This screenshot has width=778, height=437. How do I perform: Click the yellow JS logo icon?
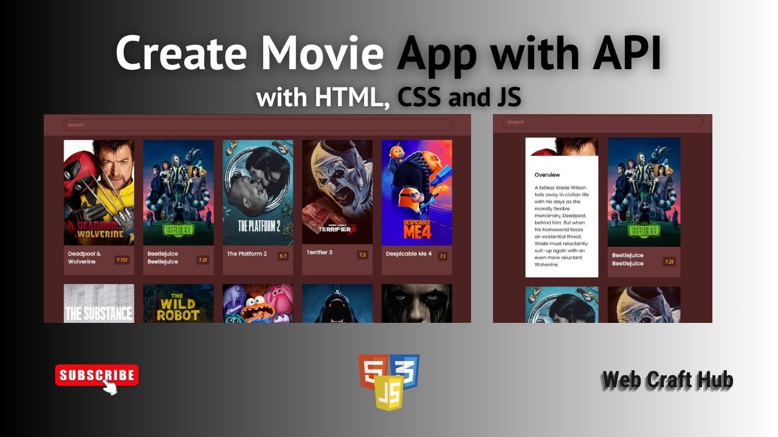click(x=388, y=393)
